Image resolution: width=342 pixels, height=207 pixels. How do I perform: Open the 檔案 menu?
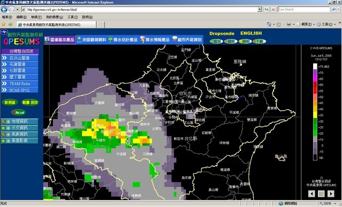[x=7, y=17]
